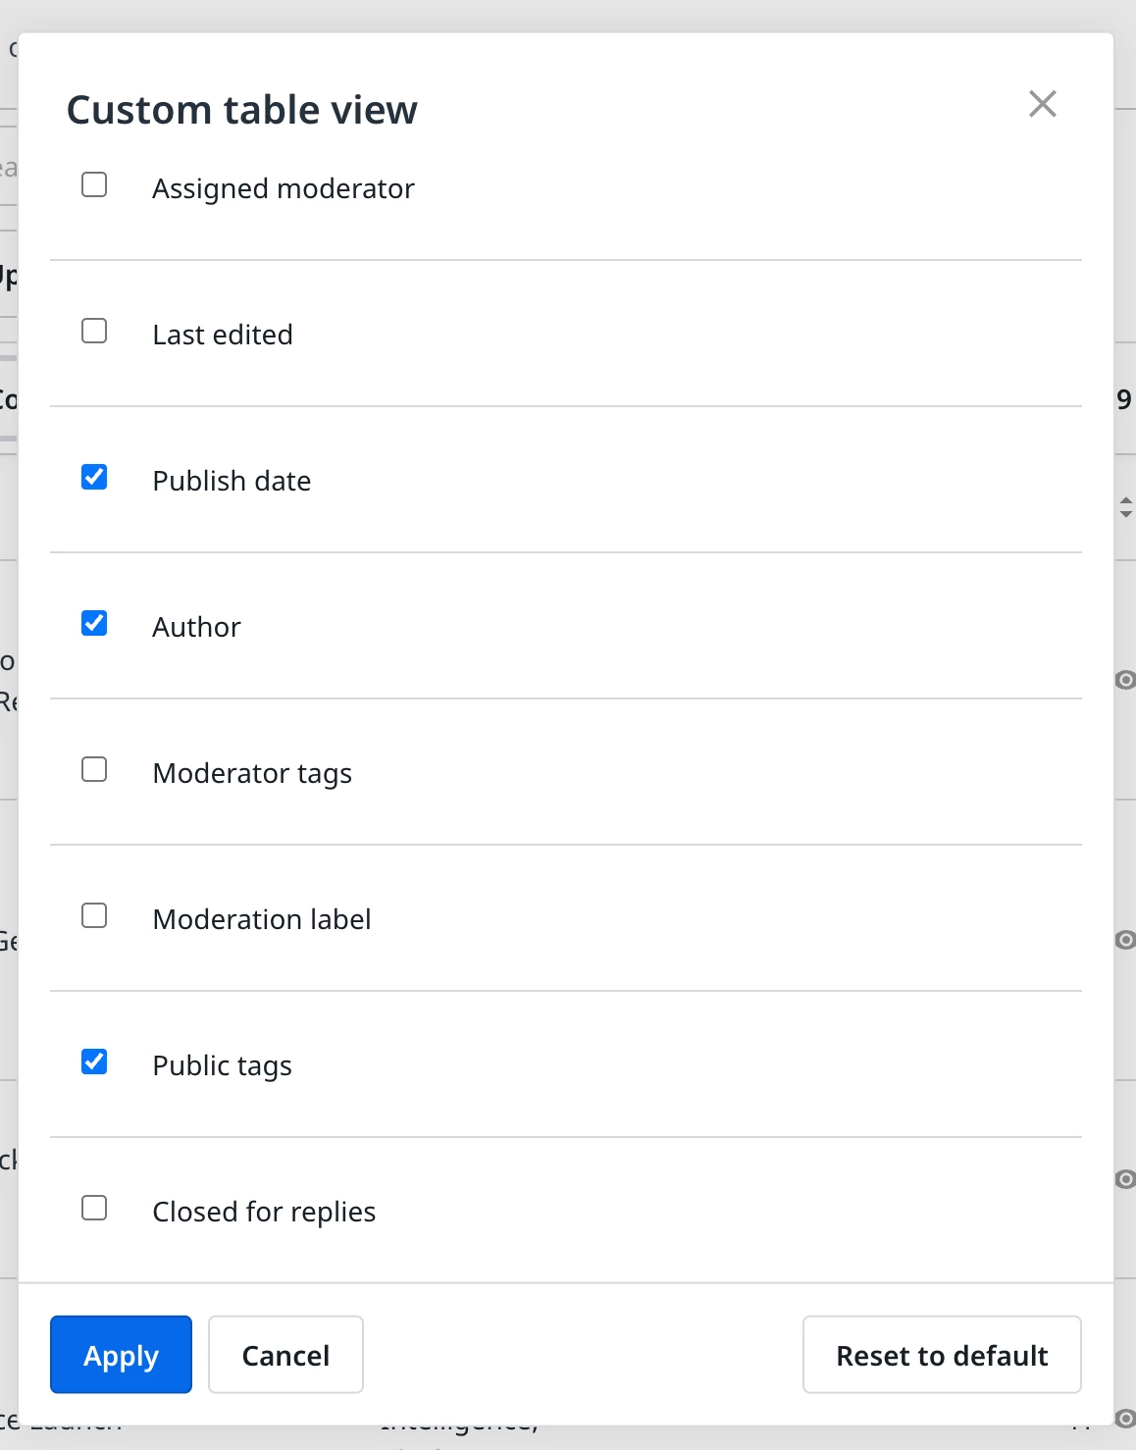Check the Last edited checkbox
Image resolution: width=1136 pixels, height=1450 pixels.
94,332
